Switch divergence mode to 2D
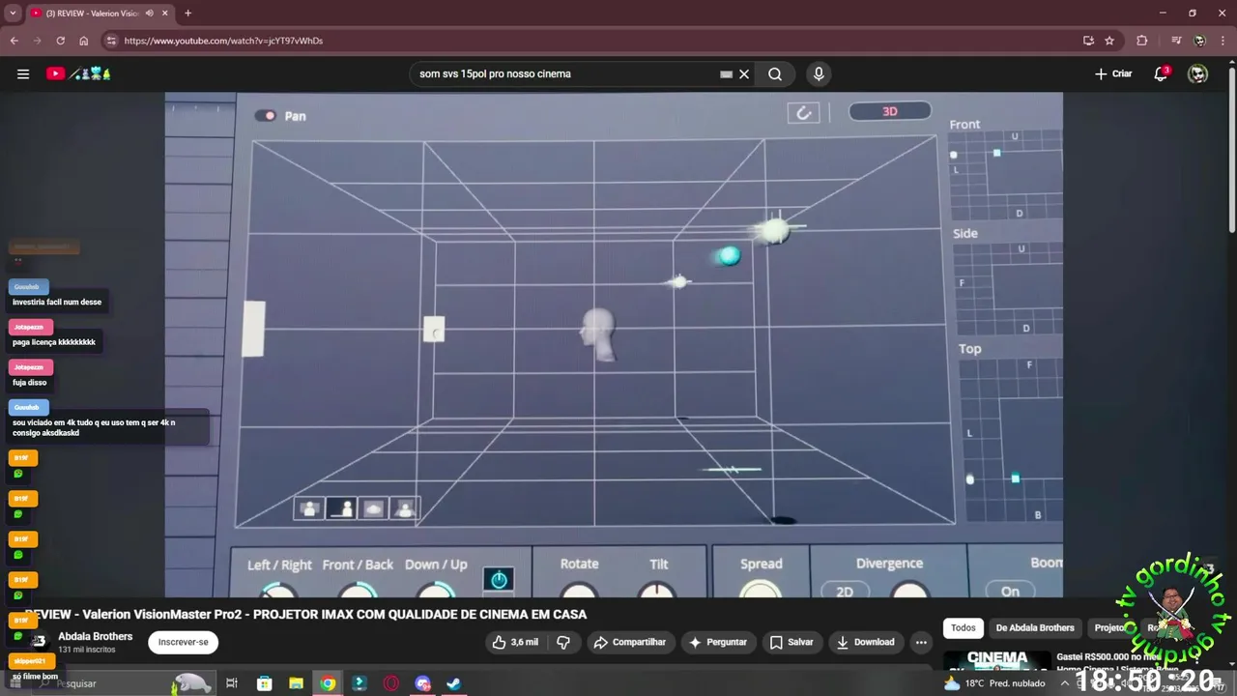The image size is (1237, 696). 845,591
